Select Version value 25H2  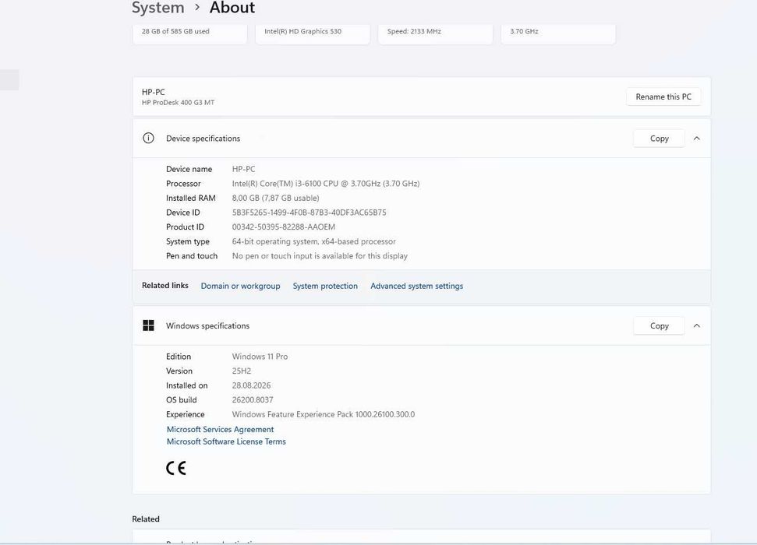242,371
